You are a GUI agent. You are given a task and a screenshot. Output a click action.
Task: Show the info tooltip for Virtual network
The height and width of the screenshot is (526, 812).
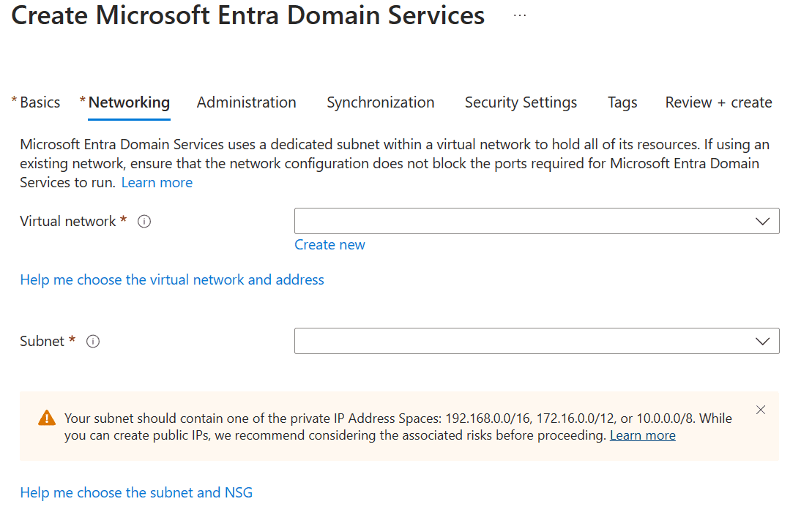[x=144, y=222]
